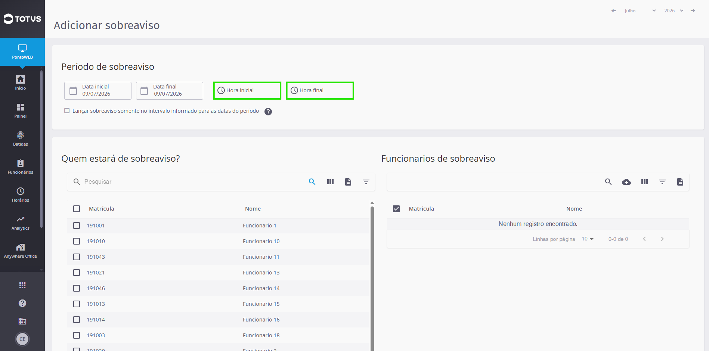
Task: Click left table scrollbar
Action: 372,278
